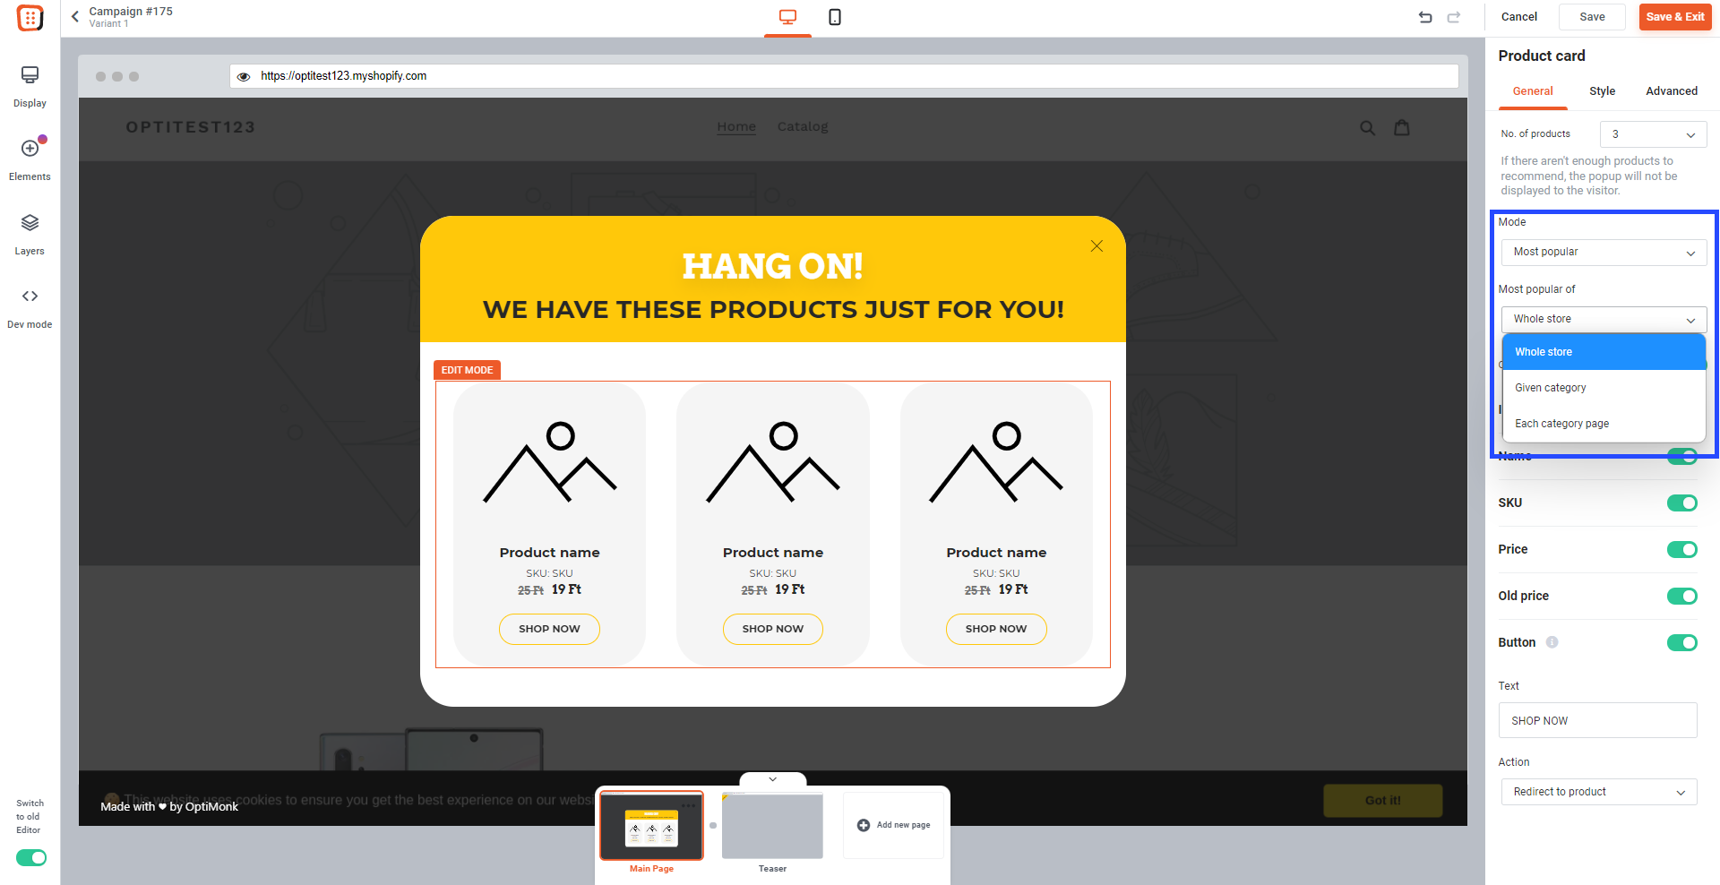
Task: Click Save & Exit
Action: [1674, 17]
